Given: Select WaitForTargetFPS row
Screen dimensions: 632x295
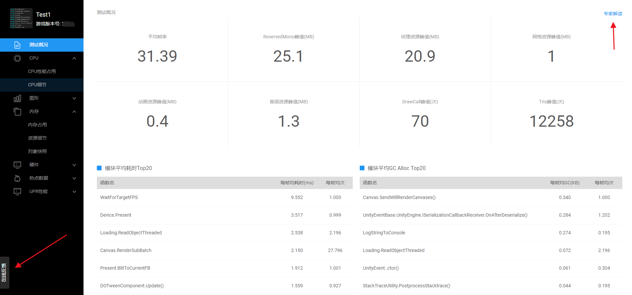Looking at the screenshot, I should pyautogui.click(x=225, y=197).
